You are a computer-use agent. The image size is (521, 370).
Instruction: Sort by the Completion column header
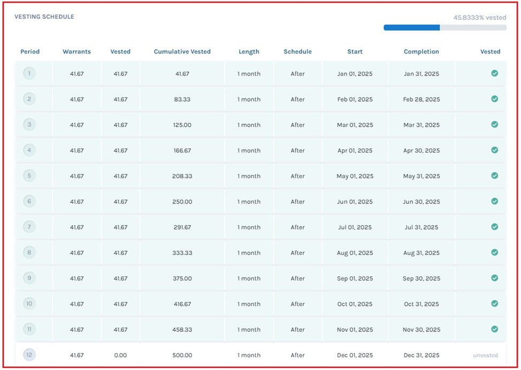pyautogui.click(x=421, y=52)
